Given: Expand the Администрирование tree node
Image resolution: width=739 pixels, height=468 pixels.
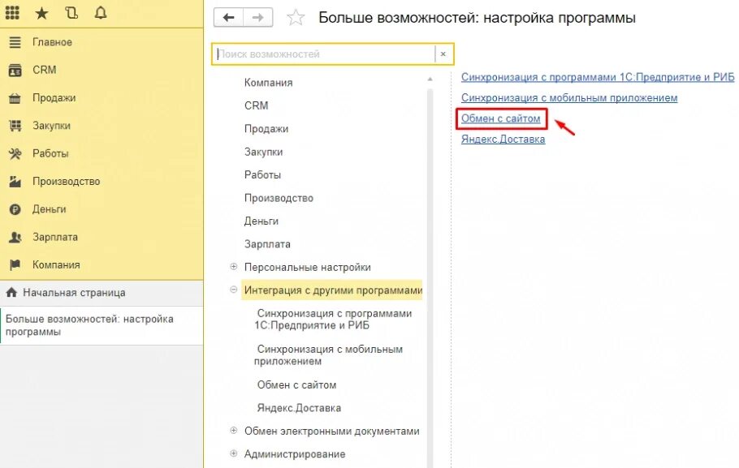Looking at the screenshot, I should point(233,454).
